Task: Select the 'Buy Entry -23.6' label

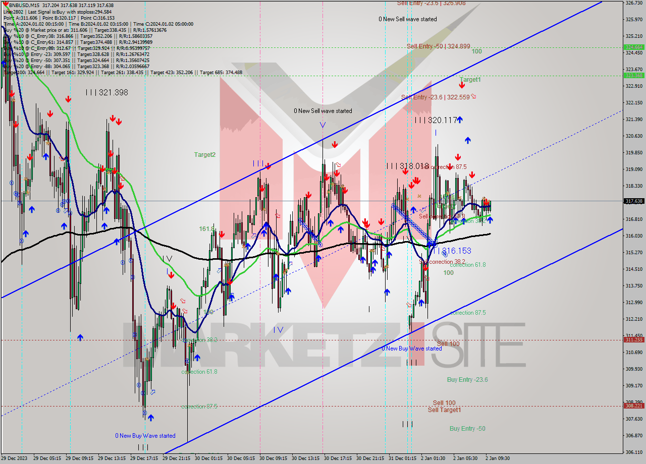Action: 467,380
